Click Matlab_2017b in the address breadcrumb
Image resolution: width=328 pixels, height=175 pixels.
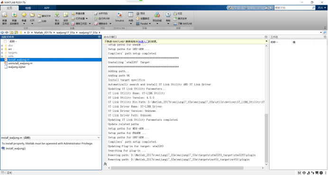click(43, 33)
